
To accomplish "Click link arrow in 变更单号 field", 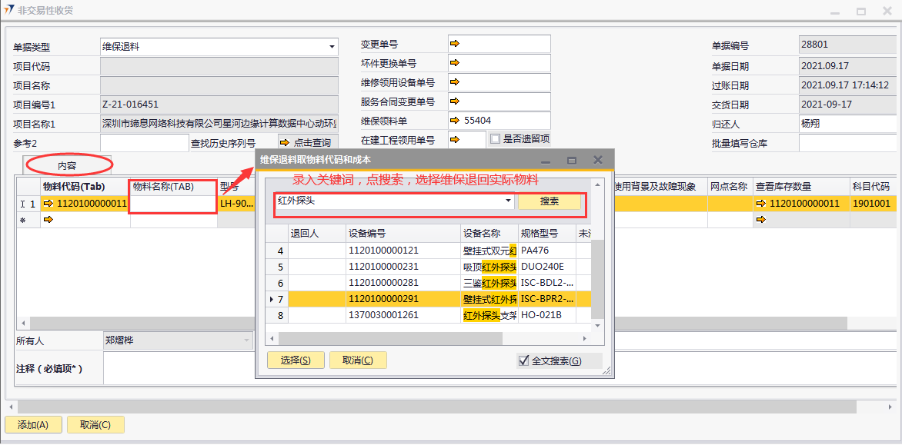I will tap(454, 44).
